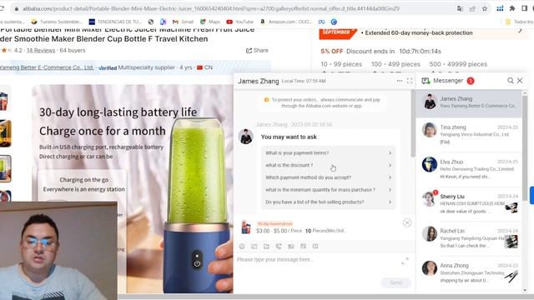The height and width of the screenshot is (300, 534).
Task: Open the YouTube bookmark
Action: coord(240,22)
